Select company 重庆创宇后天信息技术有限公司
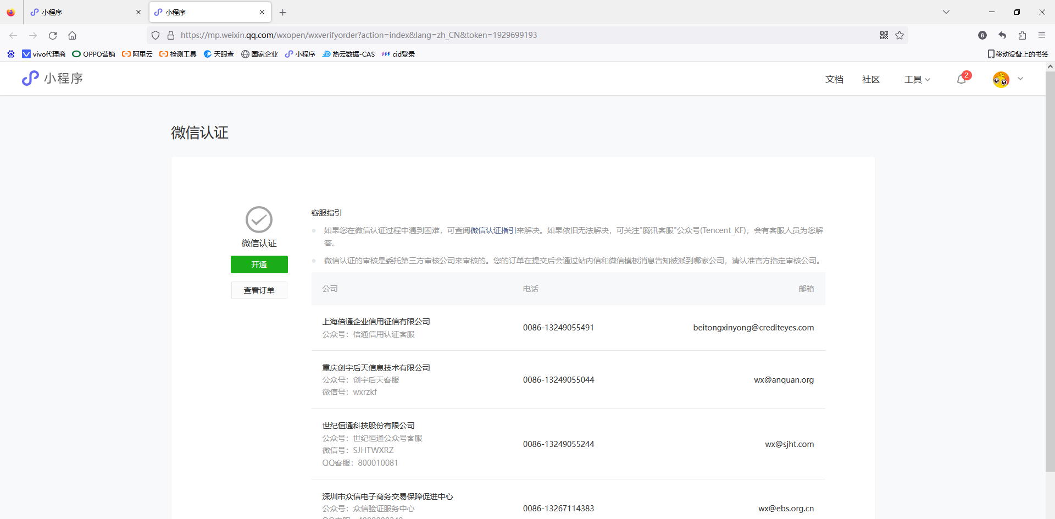Image resolution: width=1055 pixels, height=519 pixels. (x=376, y=368)
